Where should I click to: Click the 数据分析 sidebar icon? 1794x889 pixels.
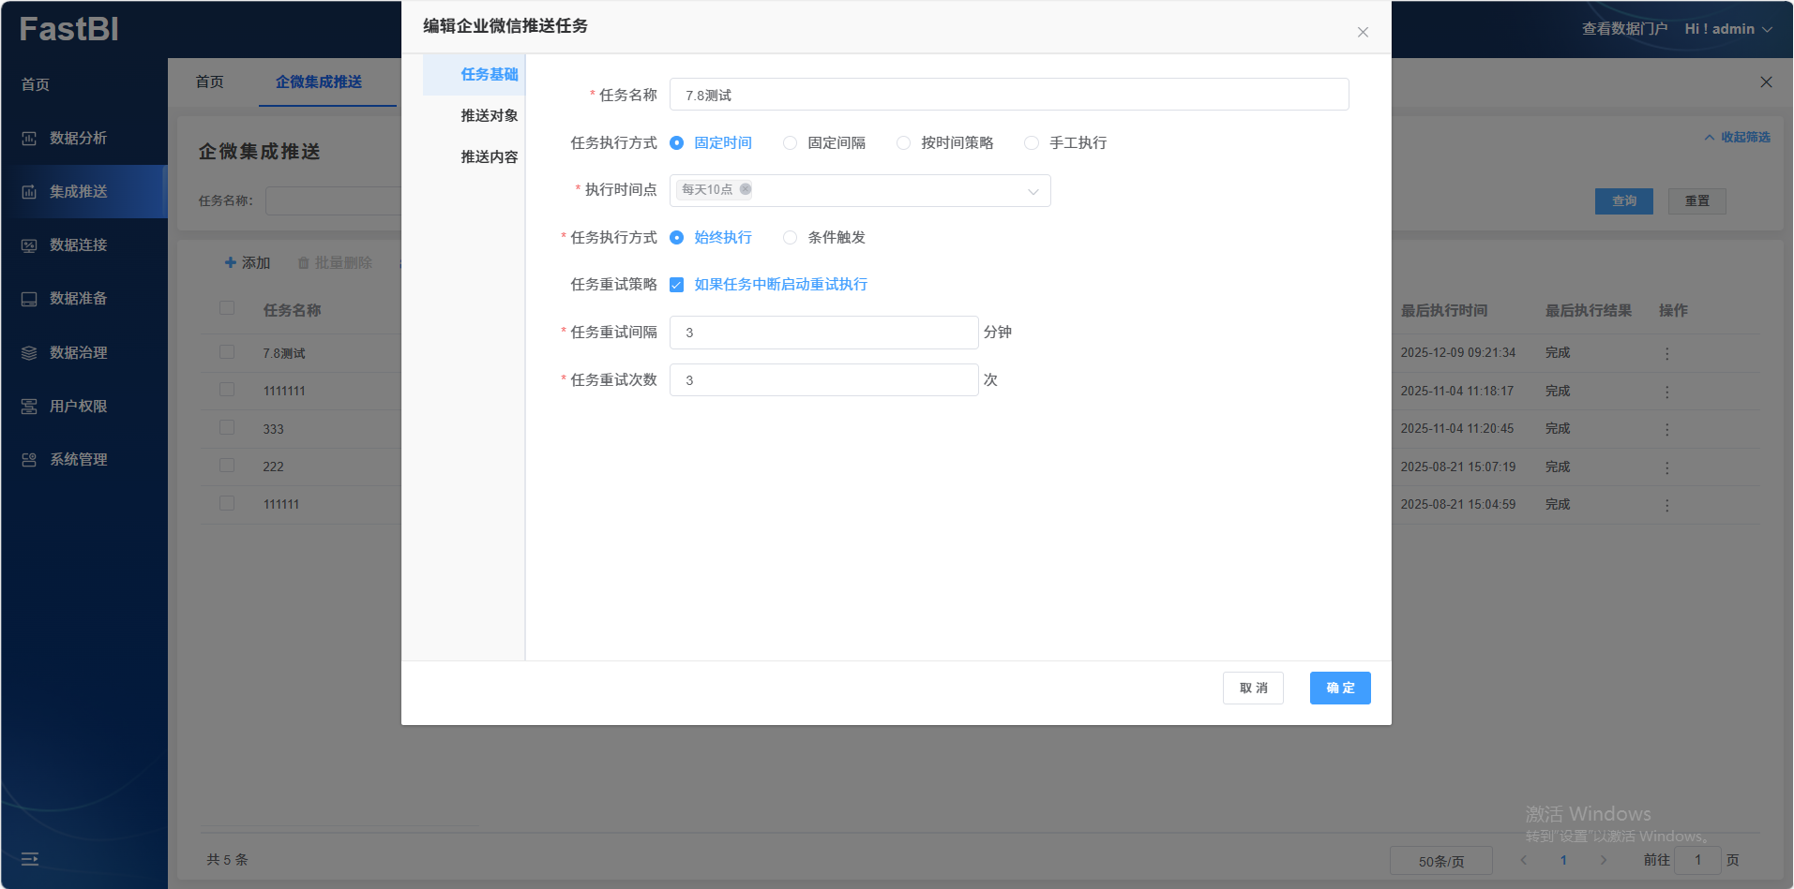pyautogui.click(x=29, y=139)
